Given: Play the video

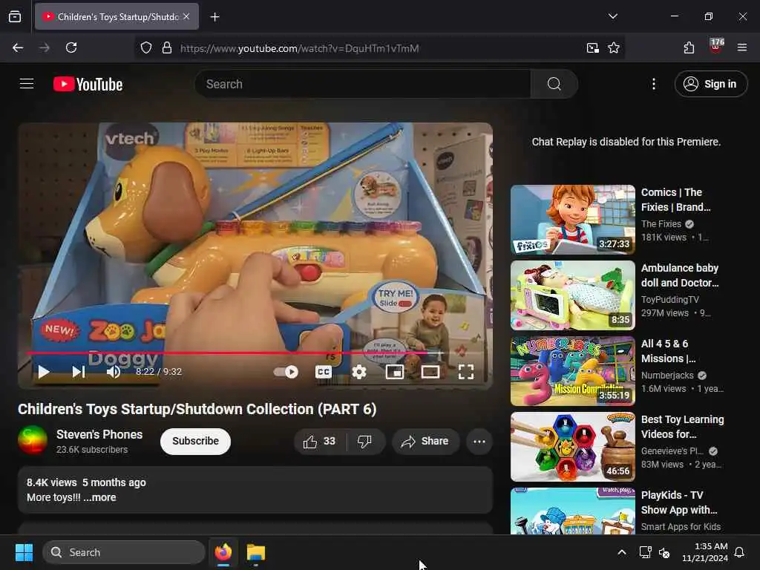Looking at the screenshot, I should (x=44, y=372).
